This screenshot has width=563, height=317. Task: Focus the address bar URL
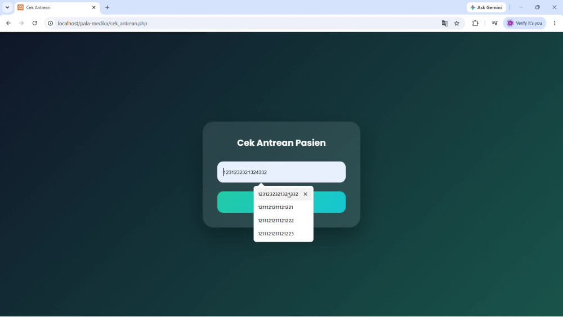(x=102, y=23)
